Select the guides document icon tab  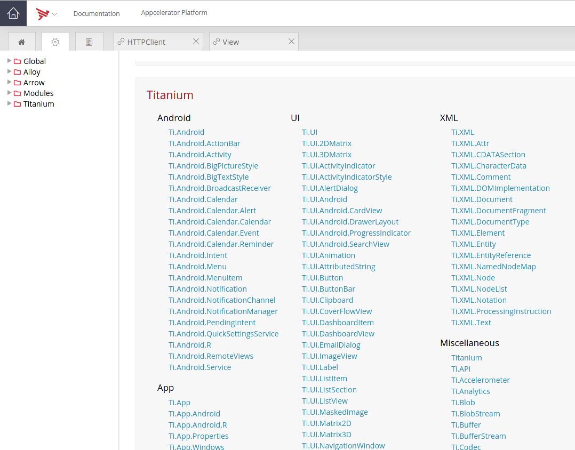click(x=89, y=42)
